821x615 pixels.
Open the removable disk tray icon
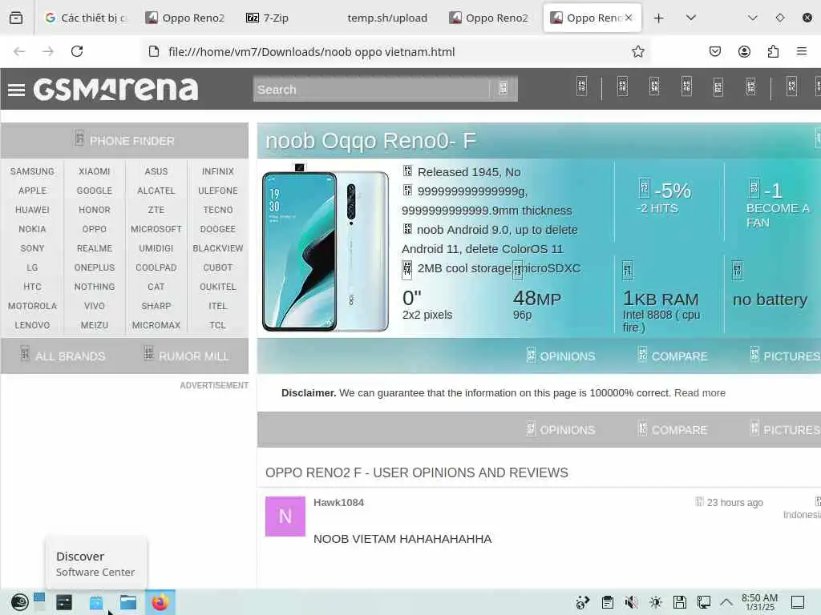coord(680,602)
